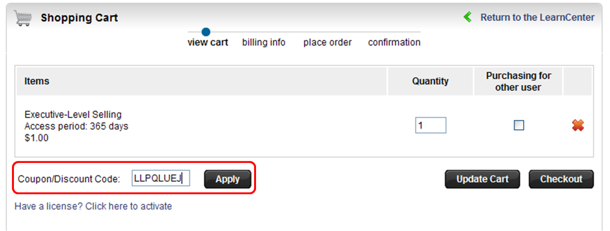Remove item with the red X icon
Viewport: 610px width, 231px height.
[578, 126]
